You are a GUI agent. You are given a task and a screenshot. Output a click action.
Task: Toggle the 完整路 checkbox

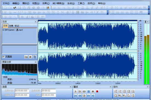(x=4, y=57)
